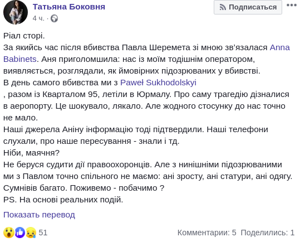
Task: Open the 4 ч. post timestamp
Action: 38,18
